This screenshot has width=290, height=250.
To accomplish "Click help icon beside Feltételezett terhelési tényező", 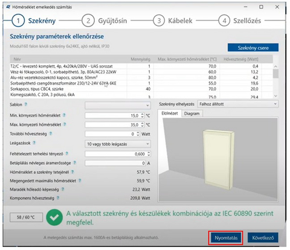I will point(67,153).
